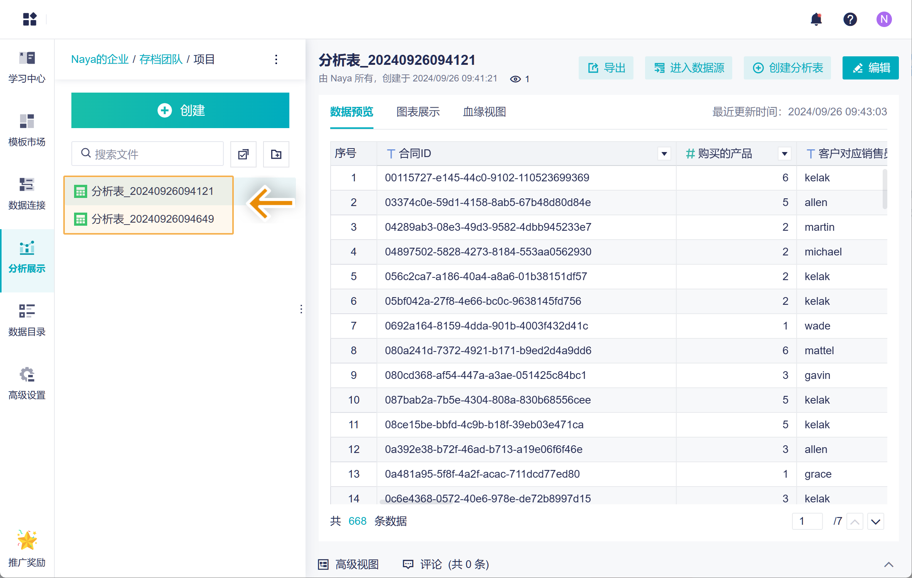The image size is (912, 578).
Task: Click the 存档团队 breadcrumb link
Action: coord(160,59)
